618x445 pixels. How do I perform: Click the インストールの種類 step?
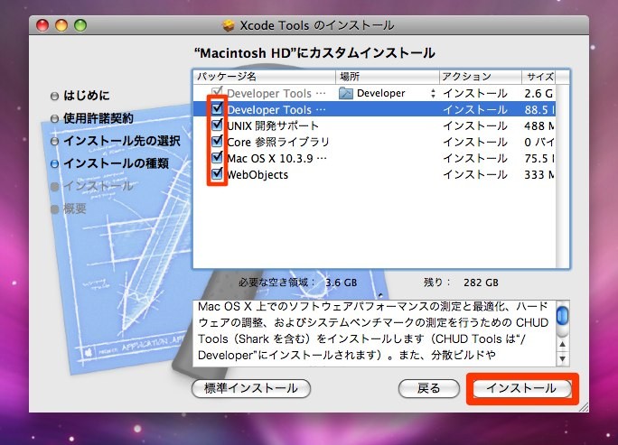tap(116, 163)
